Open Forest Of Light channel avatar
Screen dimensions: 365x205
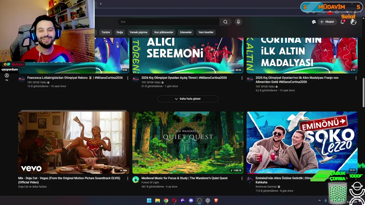point(136,179)
